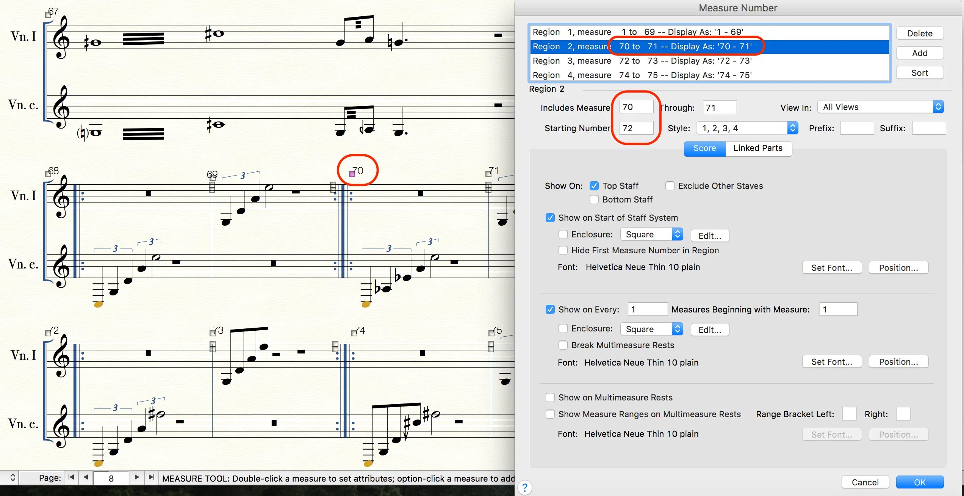Click the Starting Number field
The height and width of the screenshot is (496, 964).
pyautogui.click(x=636, y=128)
